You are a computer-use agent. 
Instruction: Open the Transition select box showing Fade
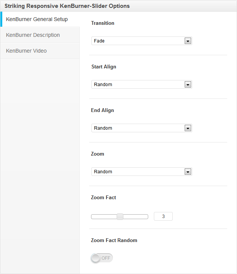138,41
